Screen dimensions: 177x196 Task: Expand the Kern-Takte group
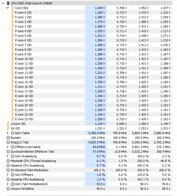coord(8,133)
